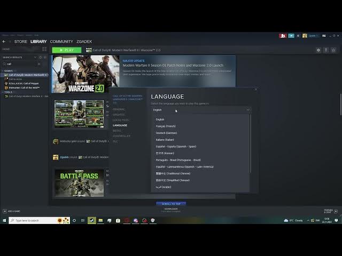Click the language combo box showing English
342x256 pixels.
click(x=201, y=110)
